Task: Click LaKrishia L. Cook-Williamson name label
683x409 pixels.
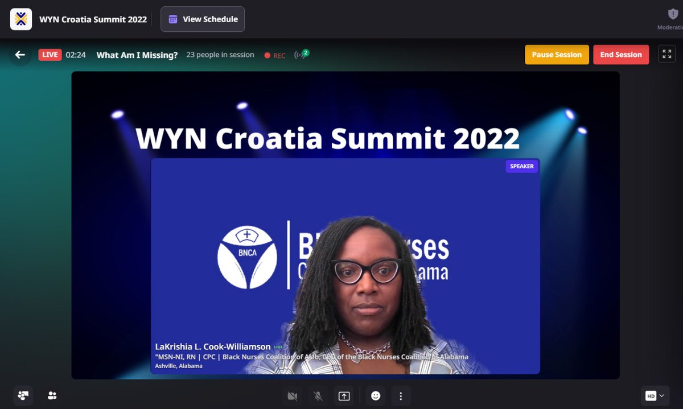Action: click(x=212, y=346)
